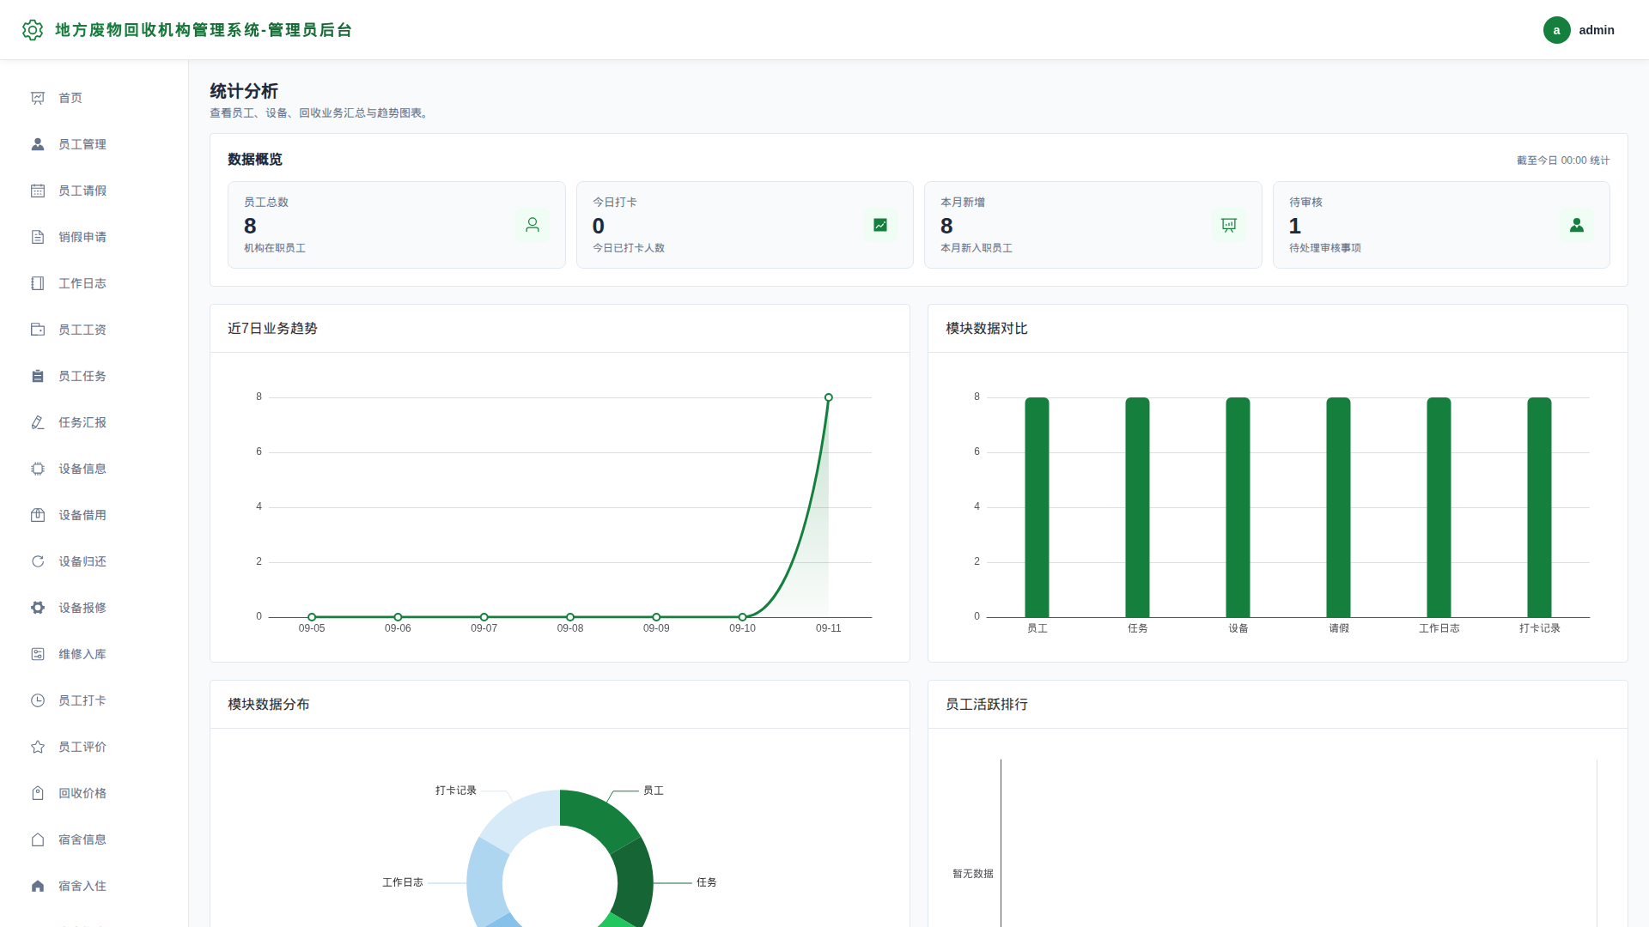Click the 工作日志 bar in comparison chart
Viewport: 1649px width, 927px height.
click(x=1439, y=507)
